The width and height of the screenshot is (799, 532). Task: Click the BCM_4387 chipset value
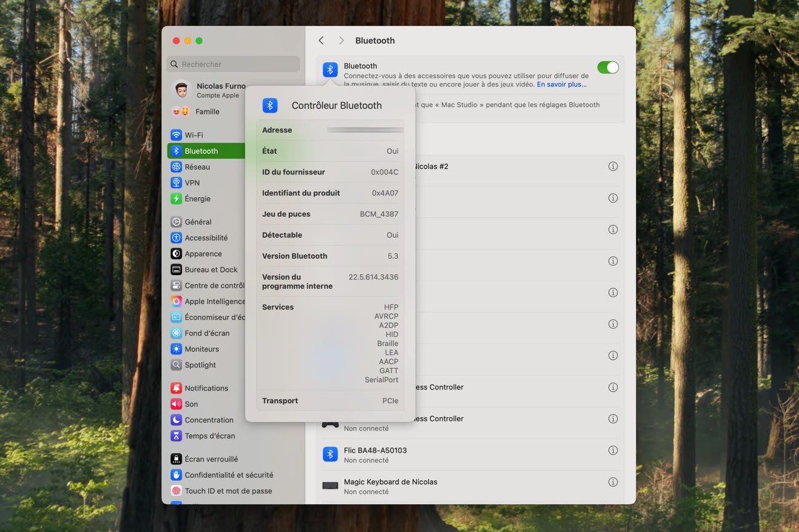point(379,214)
